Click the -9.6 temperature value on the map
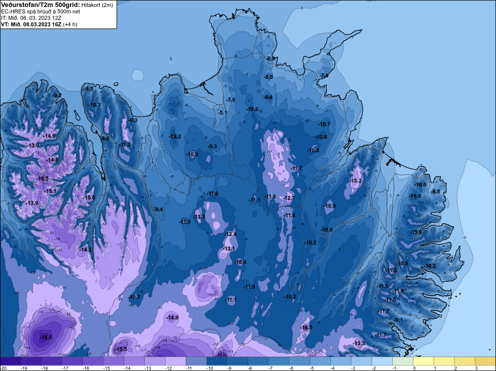496x371 pixels. pyautogui.click(x=105, y=138)
